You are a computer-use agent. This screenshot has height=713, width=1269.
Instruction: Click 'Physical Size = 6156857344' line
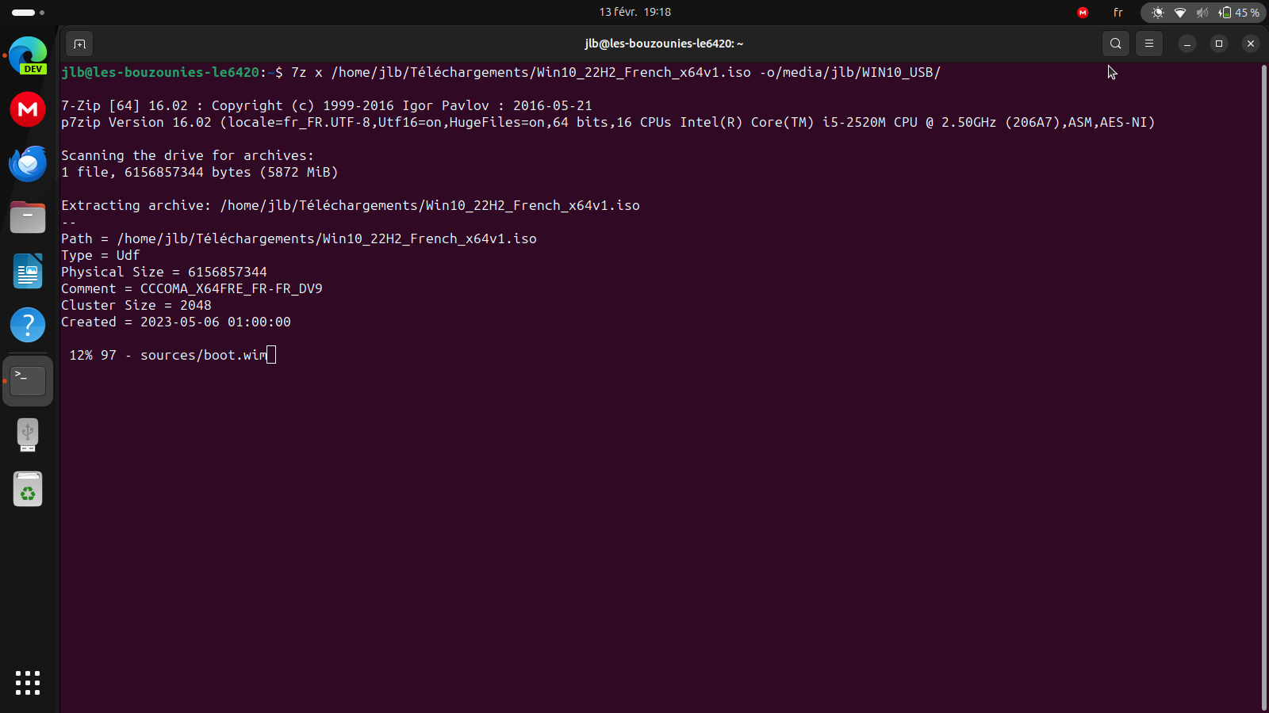(x=164, y=272)
